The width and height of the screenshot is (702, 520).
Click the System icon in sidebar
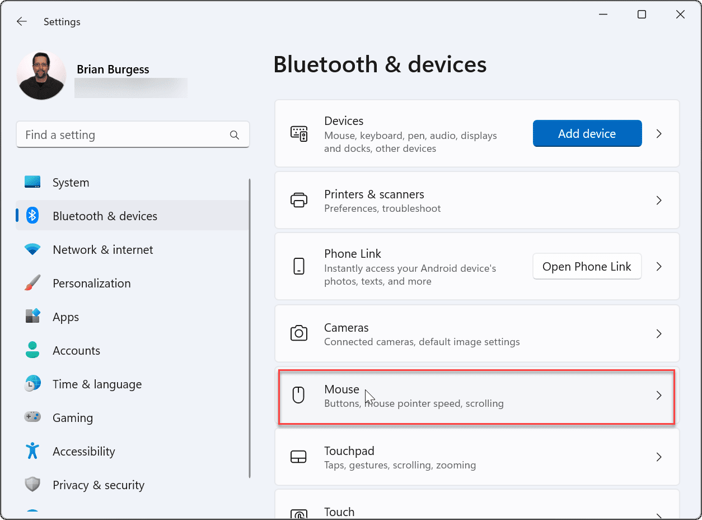click(x=32, y=182)
